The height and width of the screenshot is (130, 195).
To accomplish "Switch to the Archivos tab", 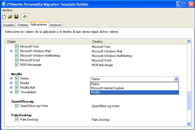I will [x=56, y=25].
